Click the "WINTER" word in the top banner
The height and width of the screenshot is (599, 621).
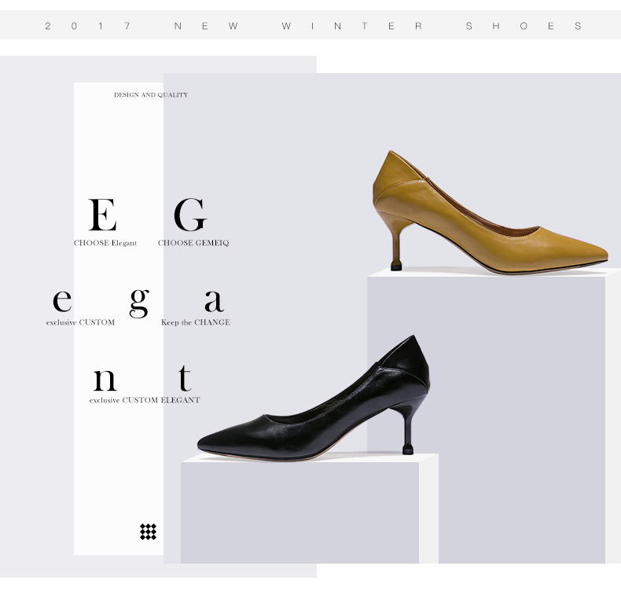point(352,26)
